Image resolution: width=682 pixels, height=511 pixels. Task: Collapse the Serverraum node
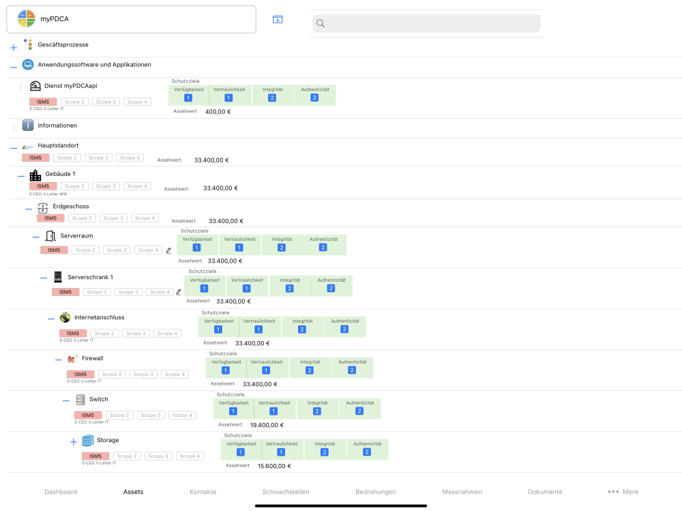tap(36, 237)
